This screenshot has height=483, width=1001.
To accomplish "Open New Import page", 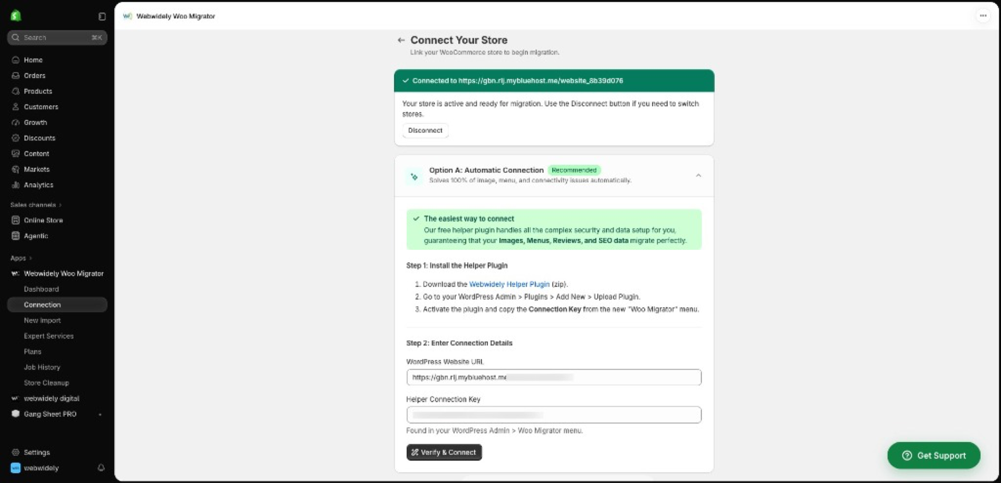I will [42, 320].
